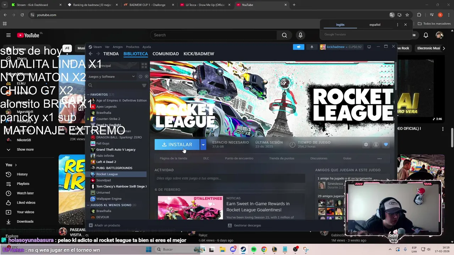Click the activity text box
The height and width of the screenshot is (255, 454).
coord(230,178)
